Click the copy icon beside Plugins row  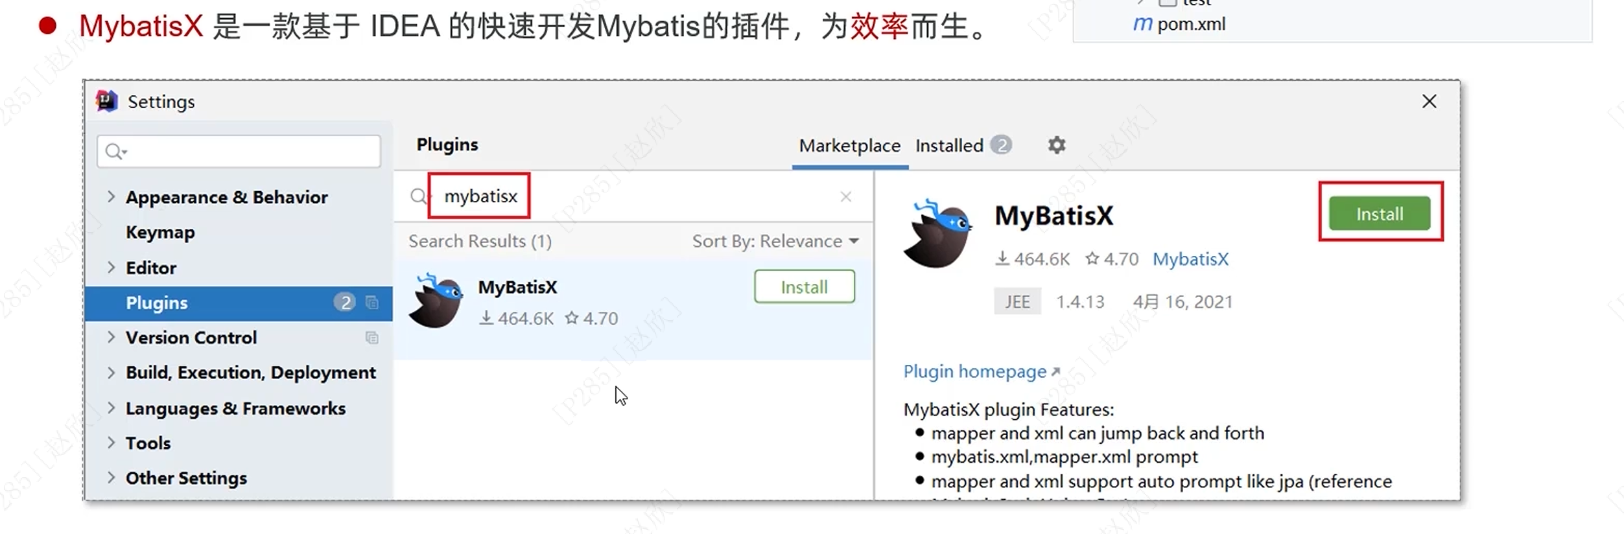point(372,303)
